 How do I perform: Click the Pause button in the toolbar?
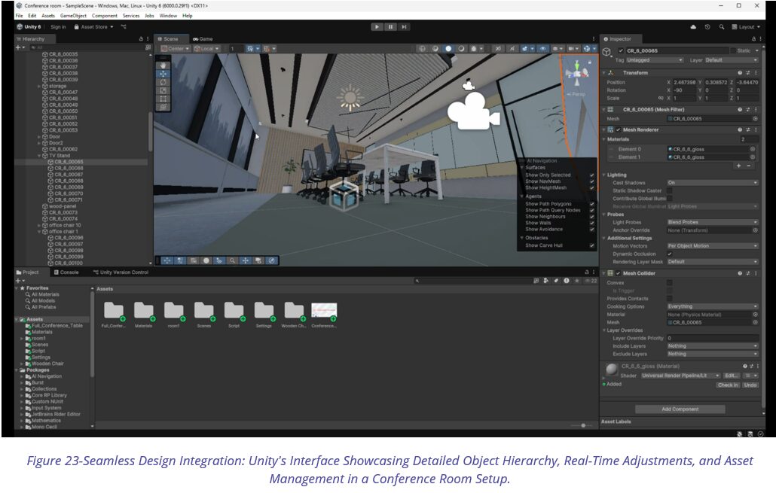pos(390,27)
